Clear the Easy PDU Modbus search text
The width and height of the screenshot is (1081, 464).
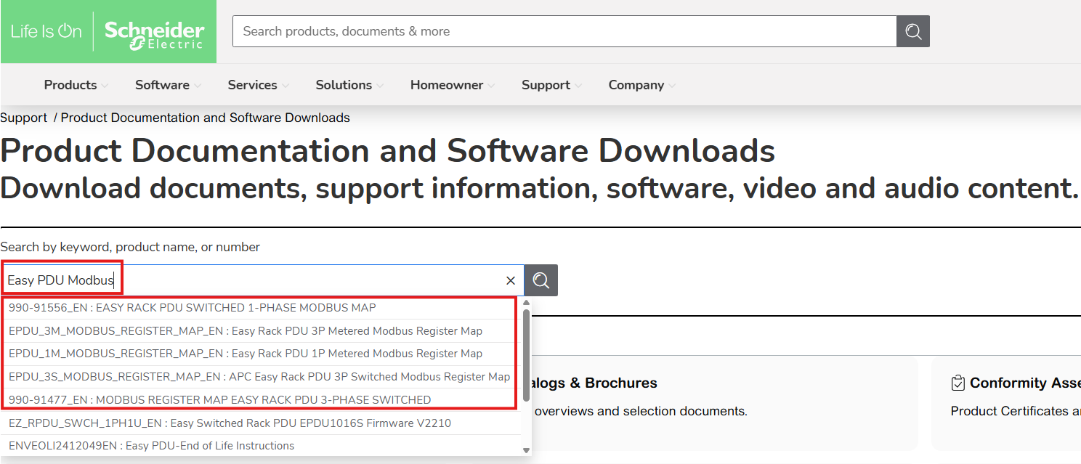[511, 280]
